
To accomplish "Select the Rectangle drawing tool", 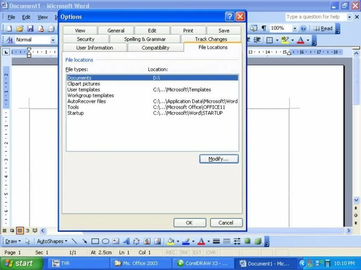I will (95, 241).
